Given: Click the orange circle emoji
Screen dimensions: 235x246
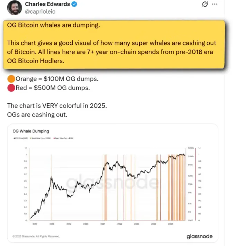Looking at the screenshot, I should pyautogui.click(x=11, y=79).
